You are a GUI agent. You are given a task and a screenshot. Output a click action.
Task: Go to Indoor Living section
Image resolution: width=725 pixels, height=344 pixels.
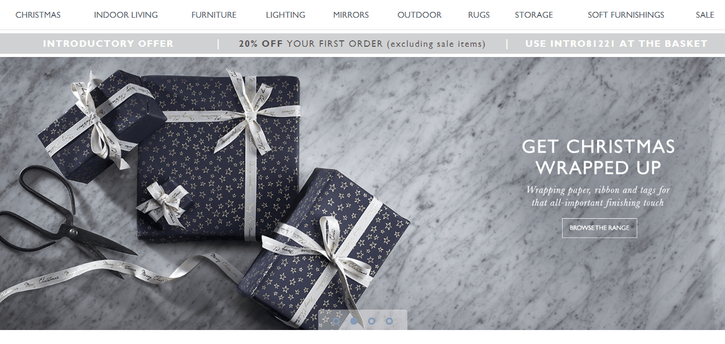click(x=126, y=15)
